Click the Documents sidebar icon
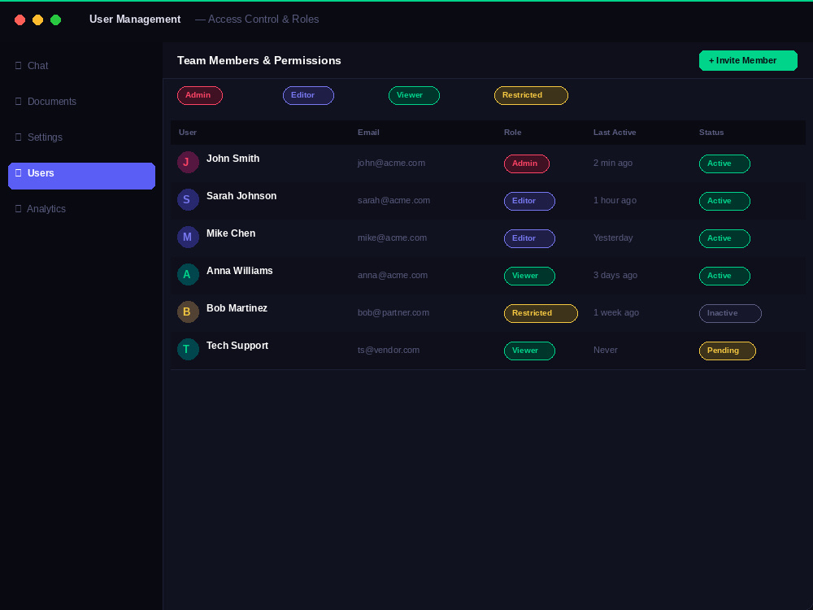The width and height of the screenshot is (813, 610). [18, 101]
